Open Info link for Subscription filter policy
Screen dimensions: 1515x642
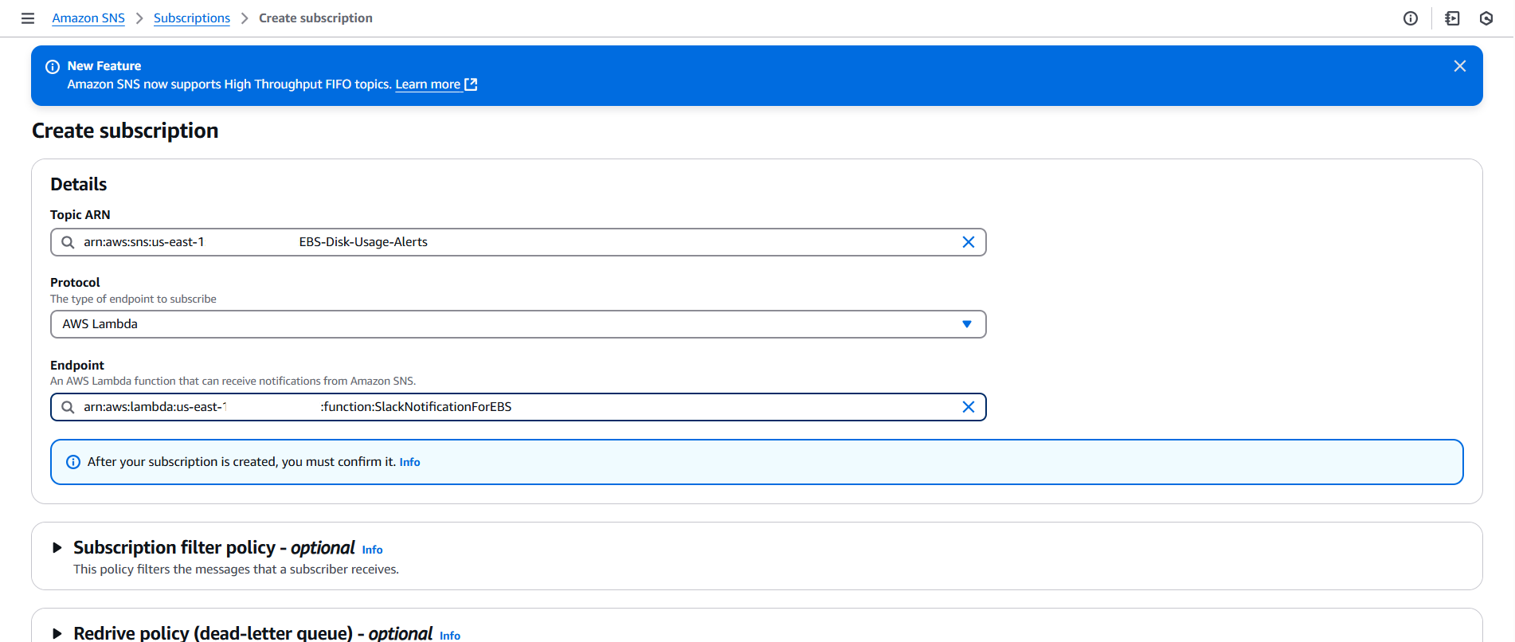click(x=372, y=550)
